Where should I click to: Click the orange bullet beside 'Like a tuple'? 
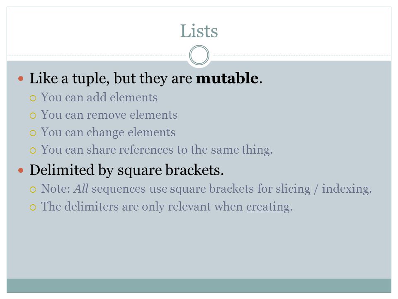pyautogui.click(x=21, y=78)
